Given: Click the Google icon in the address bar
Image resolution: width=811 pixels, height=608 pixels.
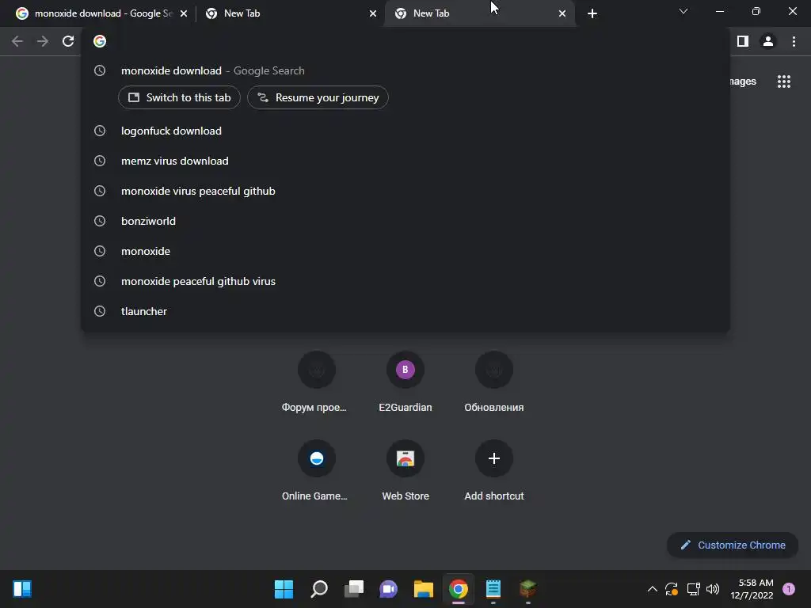Looking at the screenshot, I should click(x=100, y=41).
